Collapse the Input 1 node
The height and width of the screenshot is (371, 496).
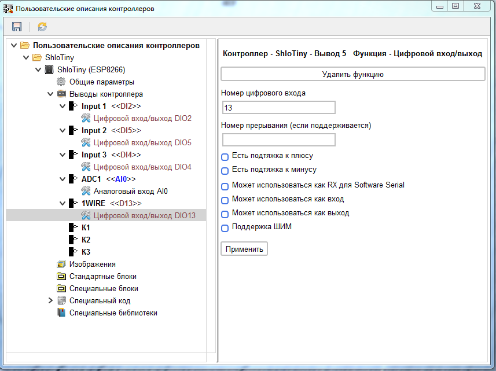[x=63, y=106]
